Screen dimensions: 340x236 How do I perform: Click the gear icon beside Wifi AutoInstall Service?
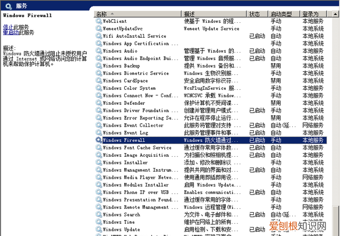pyautogui.click(x=99, y=36)
